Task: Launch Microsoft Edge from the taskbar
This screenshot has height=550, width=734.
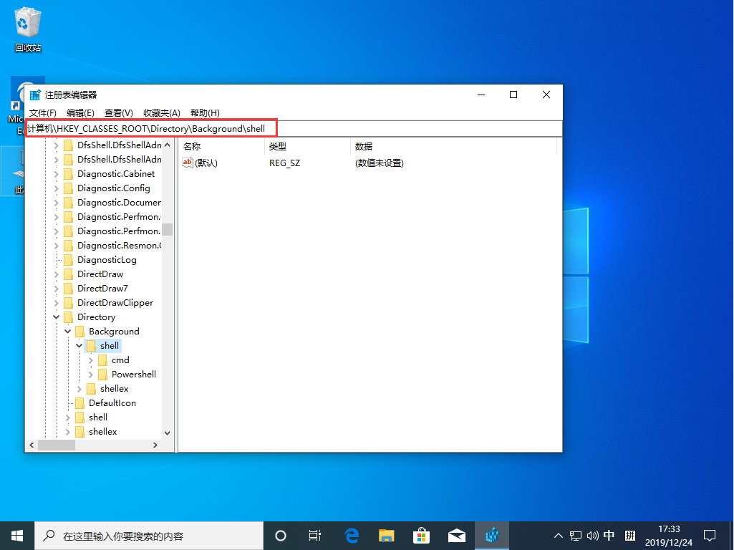Action: tap(350, 535)
